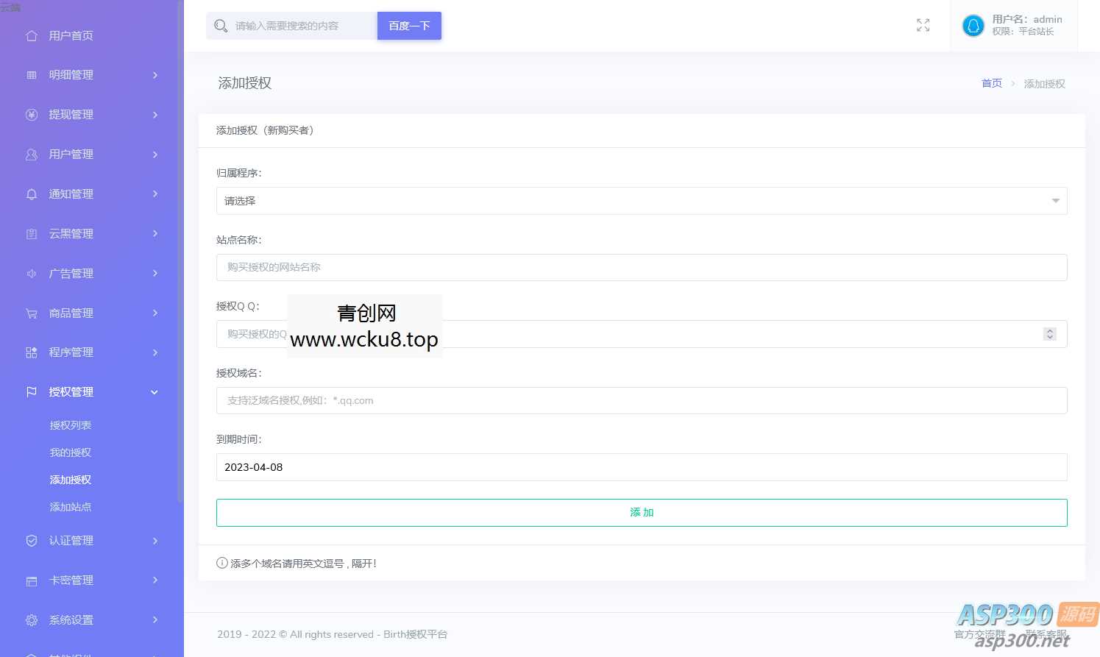This screenshot has width=1100, height=657.
Task: Click the 程序管理 grid icon
Action: point(32,352)
